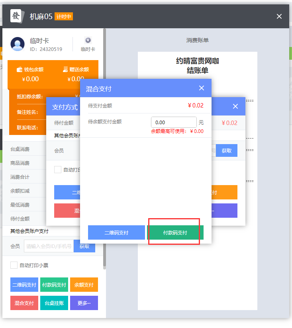
Task: Click 约晴富贵网咖 receipt title
Action: click(197, 61)
